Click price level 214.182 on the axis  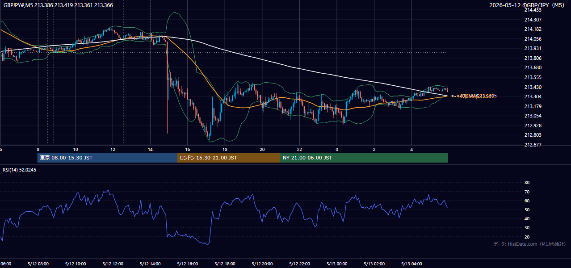coord(533,29)
